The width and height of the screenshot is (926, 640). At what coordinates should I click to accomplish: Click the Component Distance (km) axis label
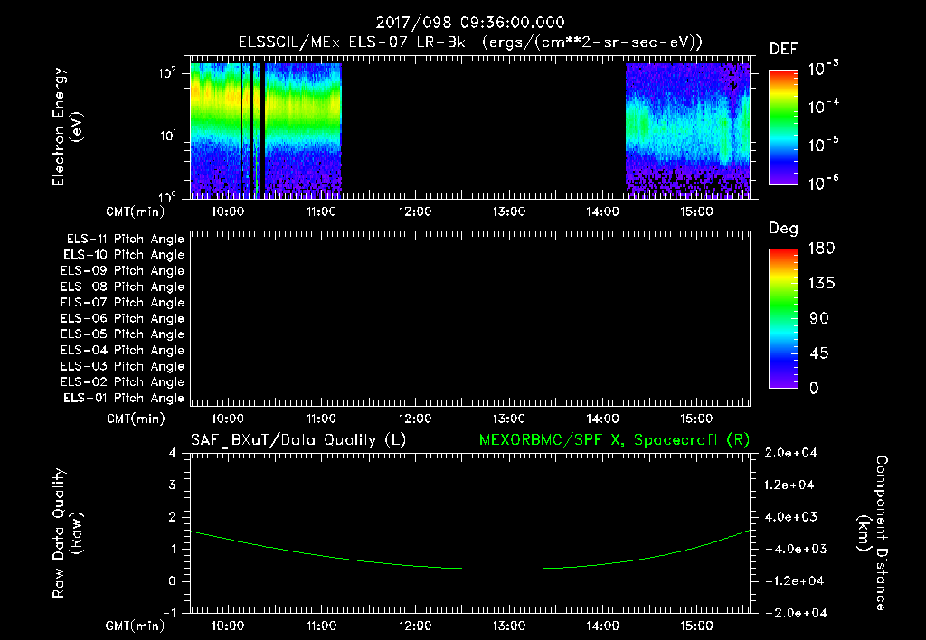coord(873,533)
